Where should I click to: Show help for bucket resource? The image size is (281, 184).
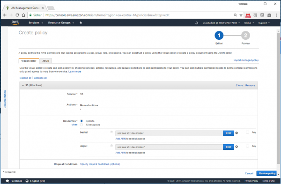[111, 132]
